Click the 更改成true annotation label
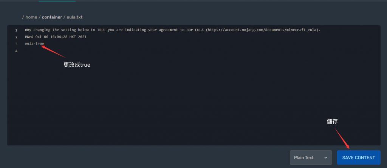 click(77, 65)
